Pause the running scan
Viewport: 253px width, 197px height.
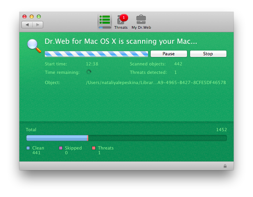pyautogui.click(x=169, y=54)
